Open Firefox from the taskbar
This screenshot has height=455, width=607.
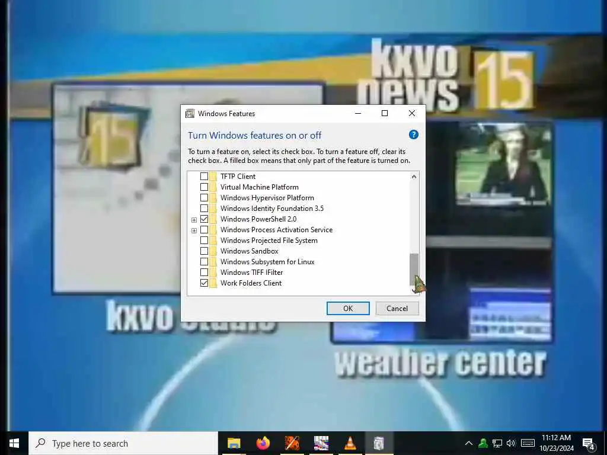(x=263, y=443)
